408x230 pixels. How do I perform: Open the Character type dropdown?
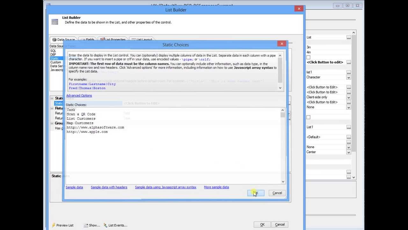click(349, 77)
